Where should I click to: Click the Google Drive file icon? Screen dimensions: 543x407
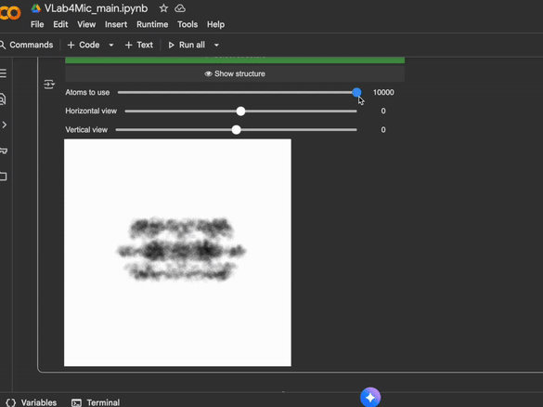[35, 8]
